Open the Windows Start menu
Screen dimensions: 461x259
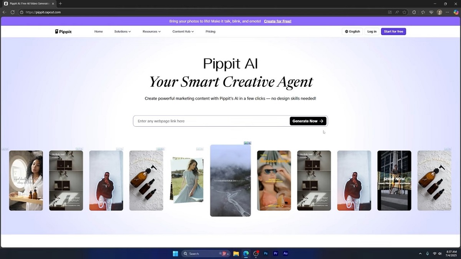[175, 254]
